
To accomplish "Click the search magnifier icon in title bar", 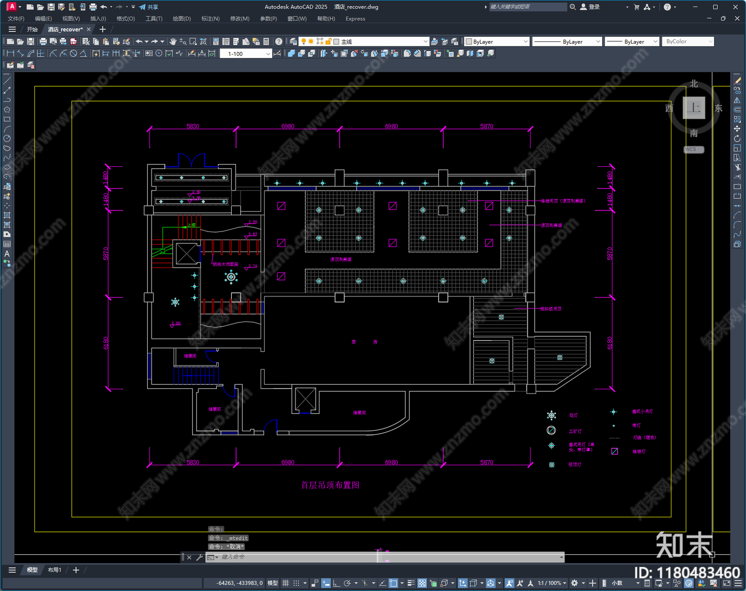I will click(x=573, y=7).
